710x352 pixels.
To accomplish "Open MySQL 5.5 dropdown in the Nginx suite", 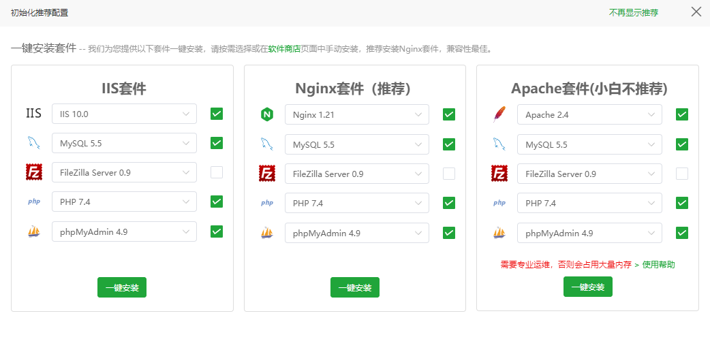I will coord(357,144).
